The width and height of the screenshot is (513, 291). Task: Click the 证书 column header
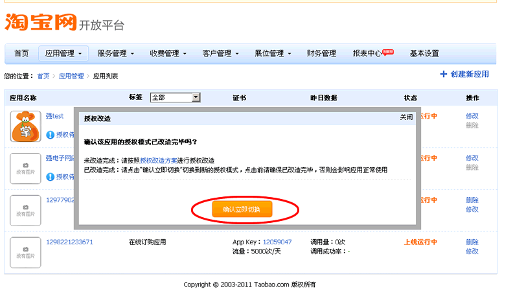(239, 98)
